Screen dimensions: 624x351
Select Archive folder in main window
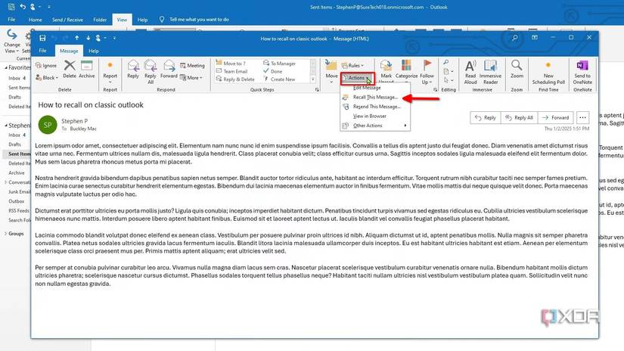pos(17,172)
